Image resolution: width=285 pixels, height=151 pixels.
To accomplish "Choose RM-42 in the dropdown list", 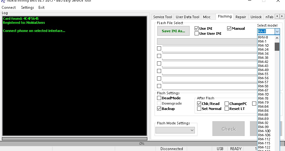I will click(267, 62).
